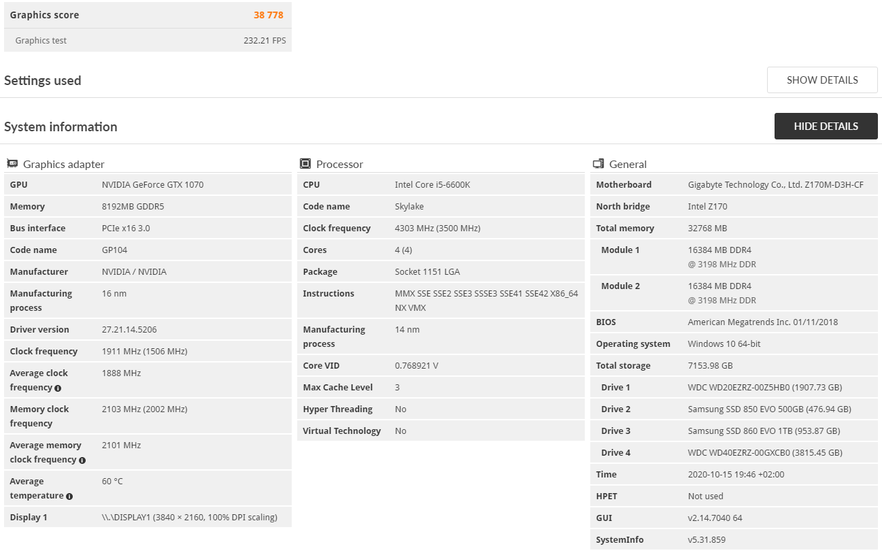
Task: Click average memory clock 2101 MHz
Action: click(x=121, y=445)
